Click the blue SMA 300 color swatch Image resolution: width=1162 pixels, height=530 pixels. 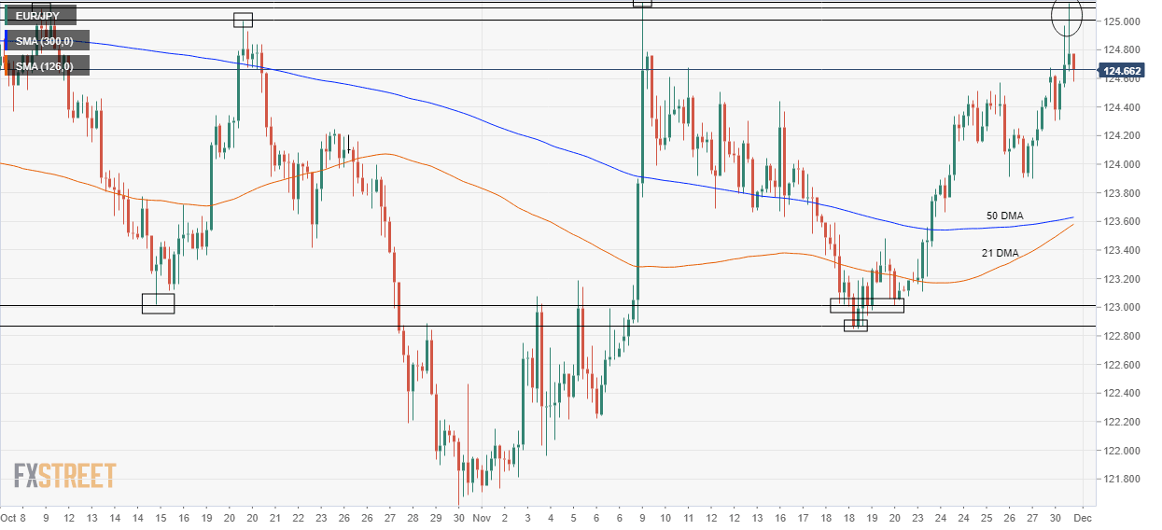point(7,41)
